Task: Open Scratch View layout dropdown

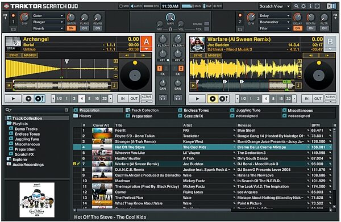Action: tap(275, 6)
